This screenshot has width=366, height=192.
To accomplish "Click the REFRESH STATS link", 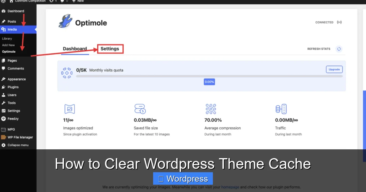I will point(319,49).
